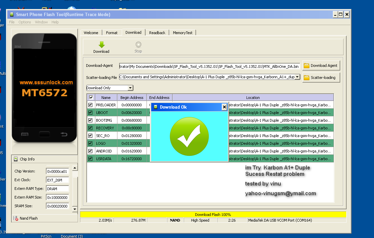The width and height of the screenshot is (374, 238).
Task: Click the Chip Info panel icon
Action: point(16,159)
